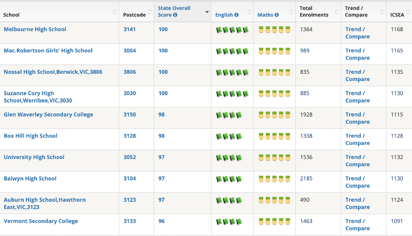Open Vermont Secondary College link

click(x=41, y=221)
